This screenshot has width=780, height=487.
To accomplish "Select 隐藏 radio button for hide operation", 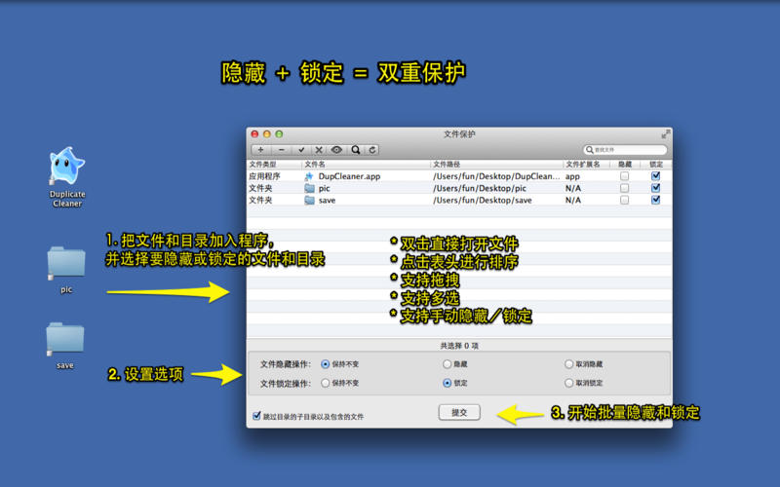I will coord(447,364).
